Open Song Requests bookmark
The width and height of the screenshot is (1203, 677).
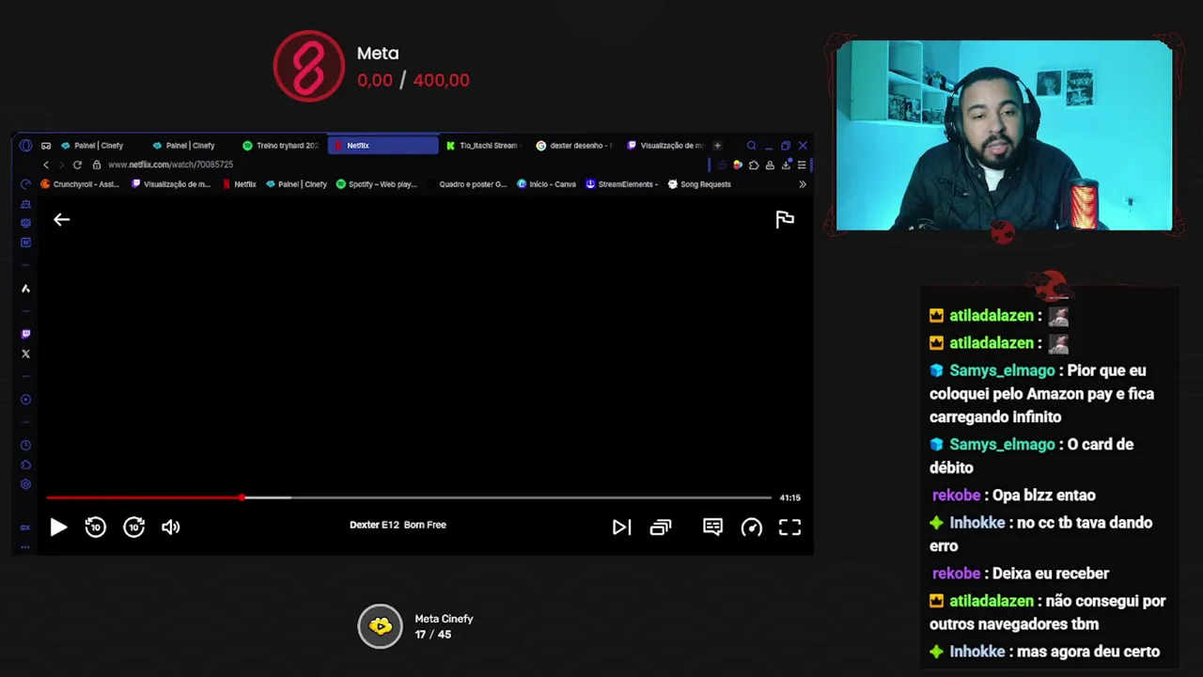coord(699,184)
